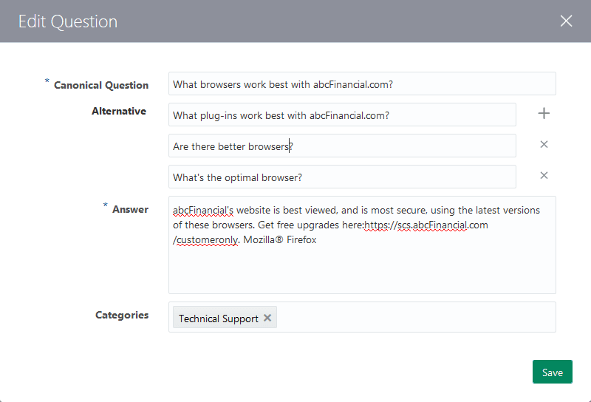
Task: Close the Edit Question dialog
Action: pos(567,21)
